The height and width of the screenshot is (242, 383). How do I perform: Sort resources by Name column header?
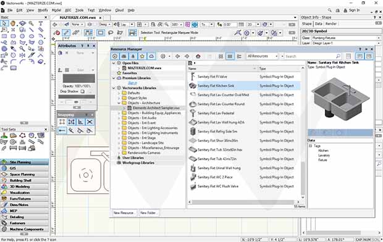[x=222, y=69]
